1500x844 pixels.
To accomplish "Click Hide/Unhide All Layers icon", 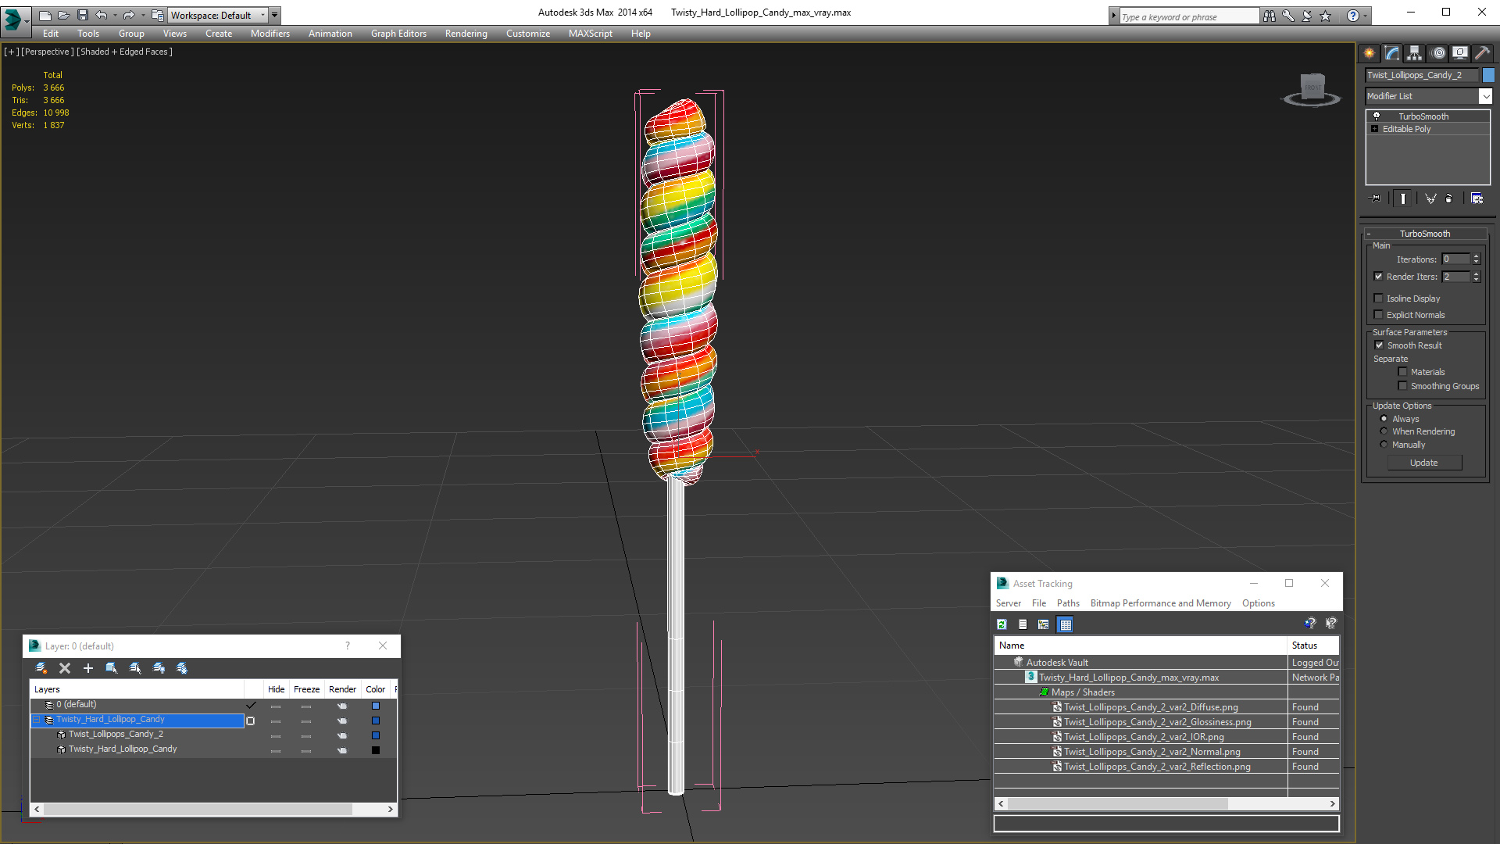I will 159,668.
